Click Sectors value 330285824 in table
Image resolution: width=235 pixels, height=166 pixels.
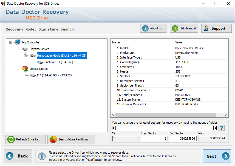click(x=183, y=76)
